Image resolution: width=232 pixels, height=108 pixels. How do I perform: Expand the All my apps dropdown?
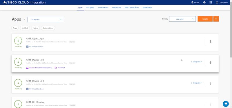click(45, 19)
